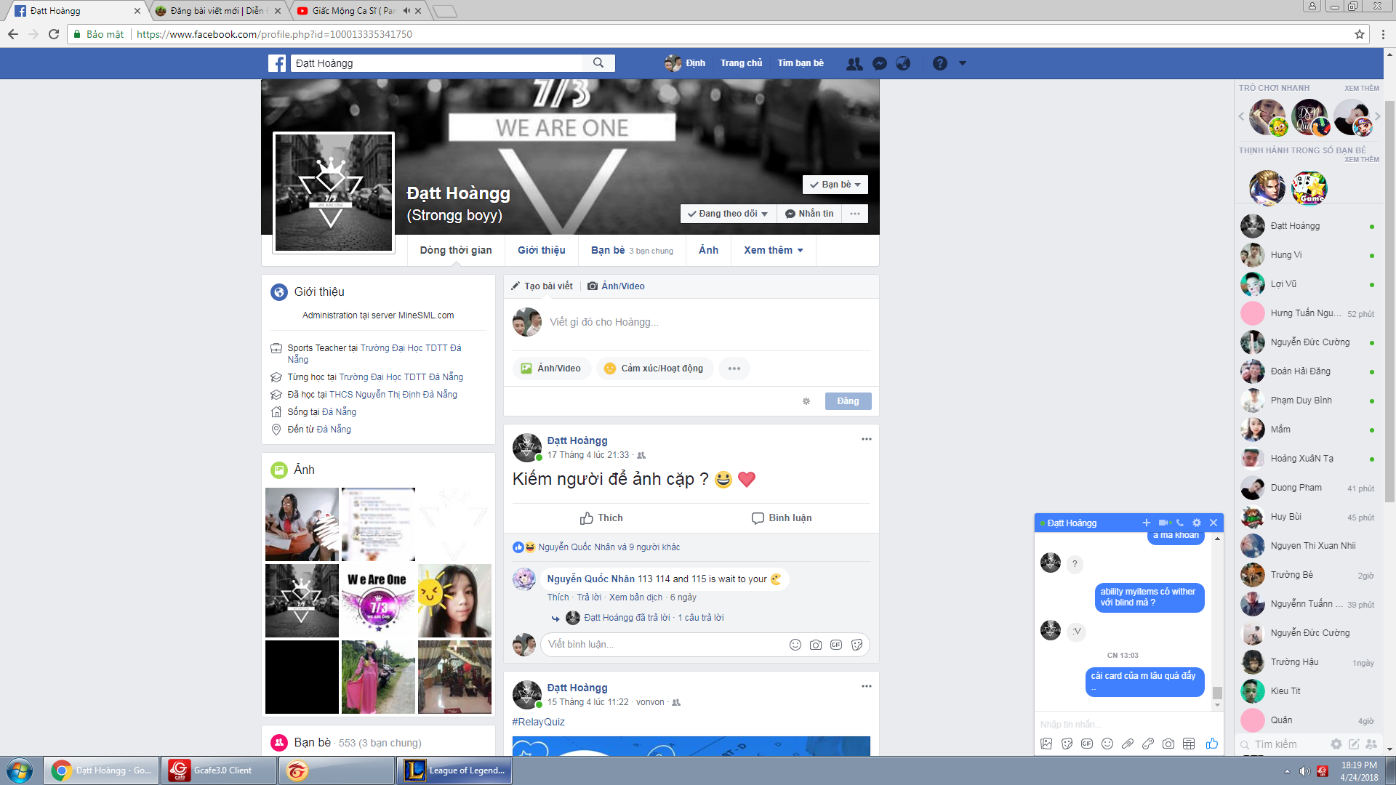Open the #RelayQuiz hashtag link
Image resolution: width=1396 pixels, height=785 pixels.
[538, 722]
